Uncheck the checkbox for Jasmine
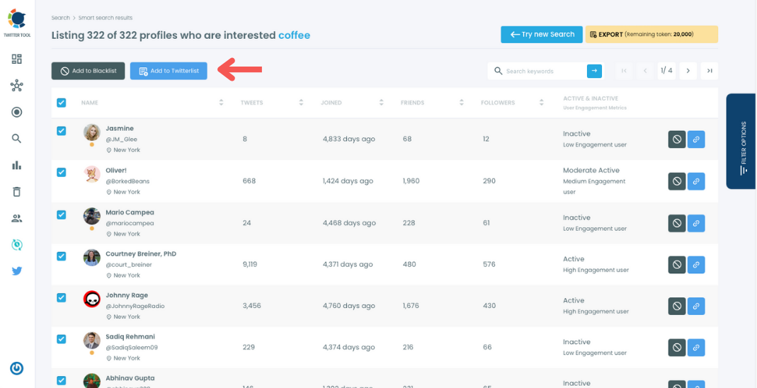Image resolution: width=757 pixels, height=388 pixels. coord(62,131)
